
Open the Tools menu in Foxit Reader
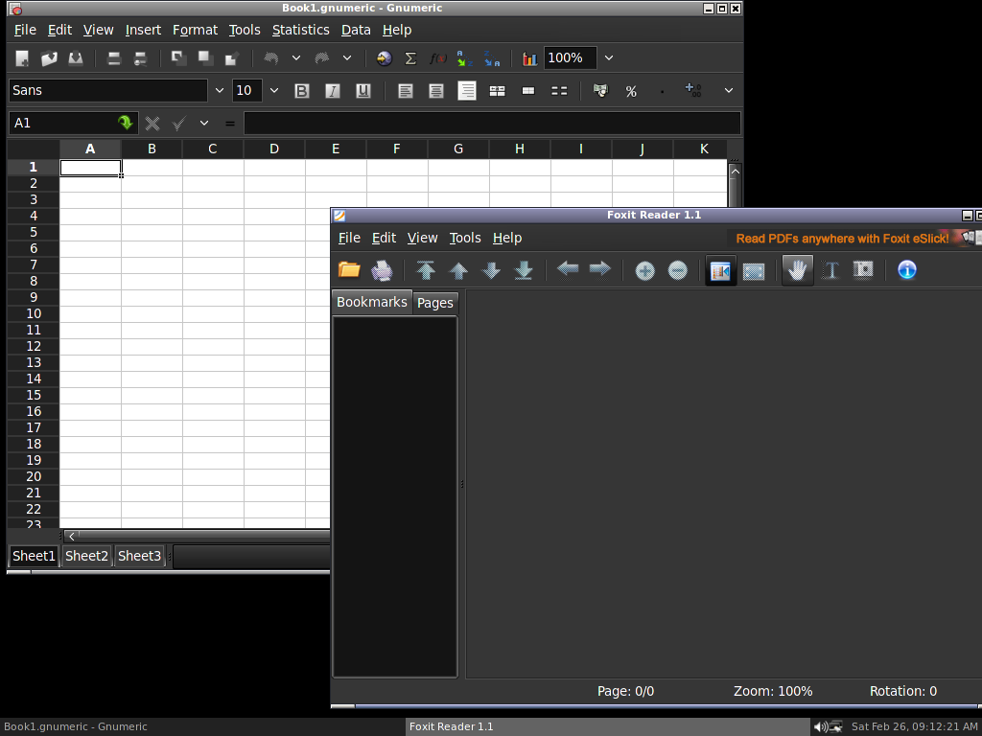pos(465,238)
